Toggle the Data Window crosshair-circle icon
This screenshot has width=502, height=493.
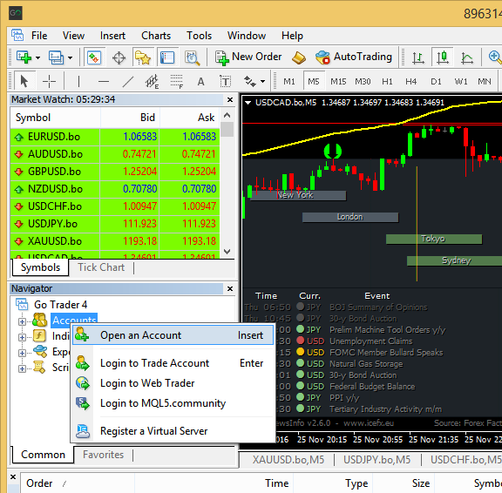click(119, 57)
